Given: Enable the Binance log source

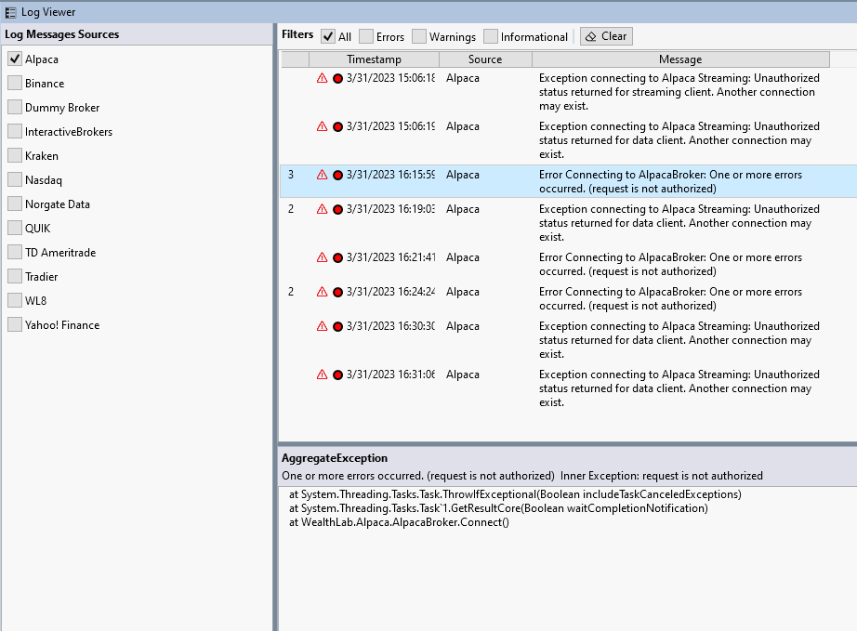Looking at the screenshot, I should point(15,83).
